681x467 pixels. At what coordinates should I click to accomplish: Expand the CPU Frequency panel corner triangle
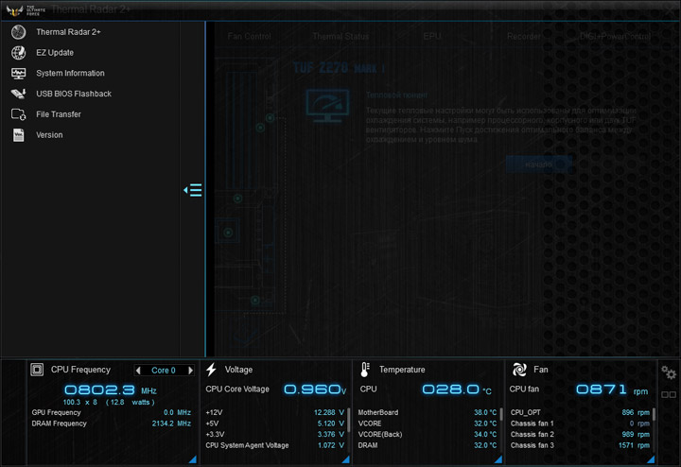point(193,459)
